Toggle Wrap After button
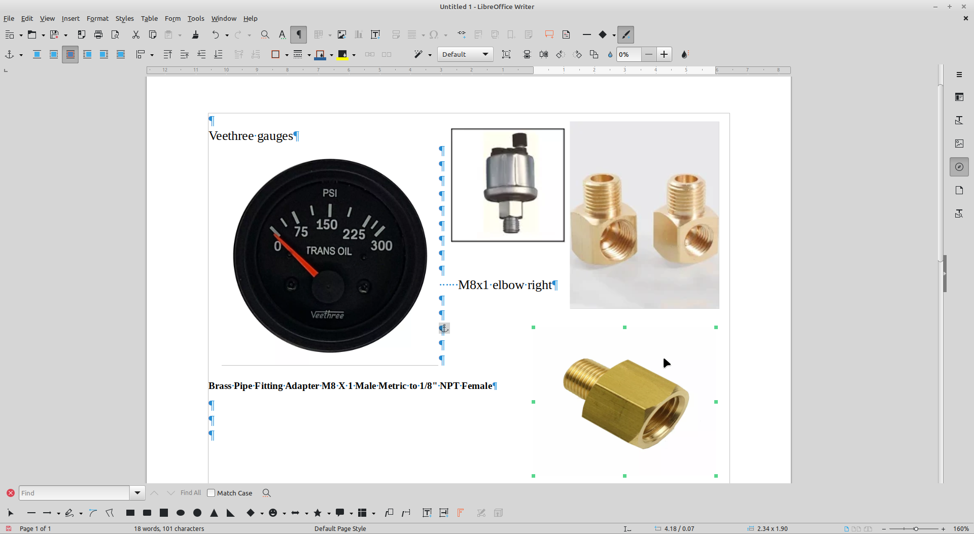Screen dimensions: 974x534 coord(104,54)
